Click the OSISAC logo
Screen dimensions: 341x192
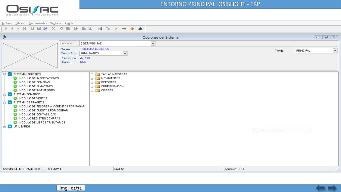tap(32, 10)
